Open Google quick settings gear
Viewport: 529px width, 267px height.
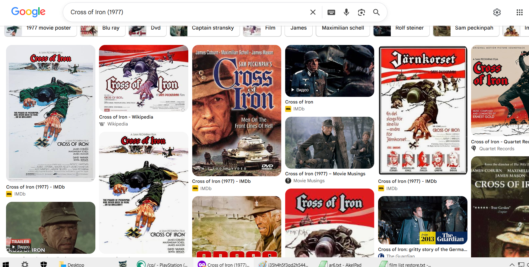497,12
